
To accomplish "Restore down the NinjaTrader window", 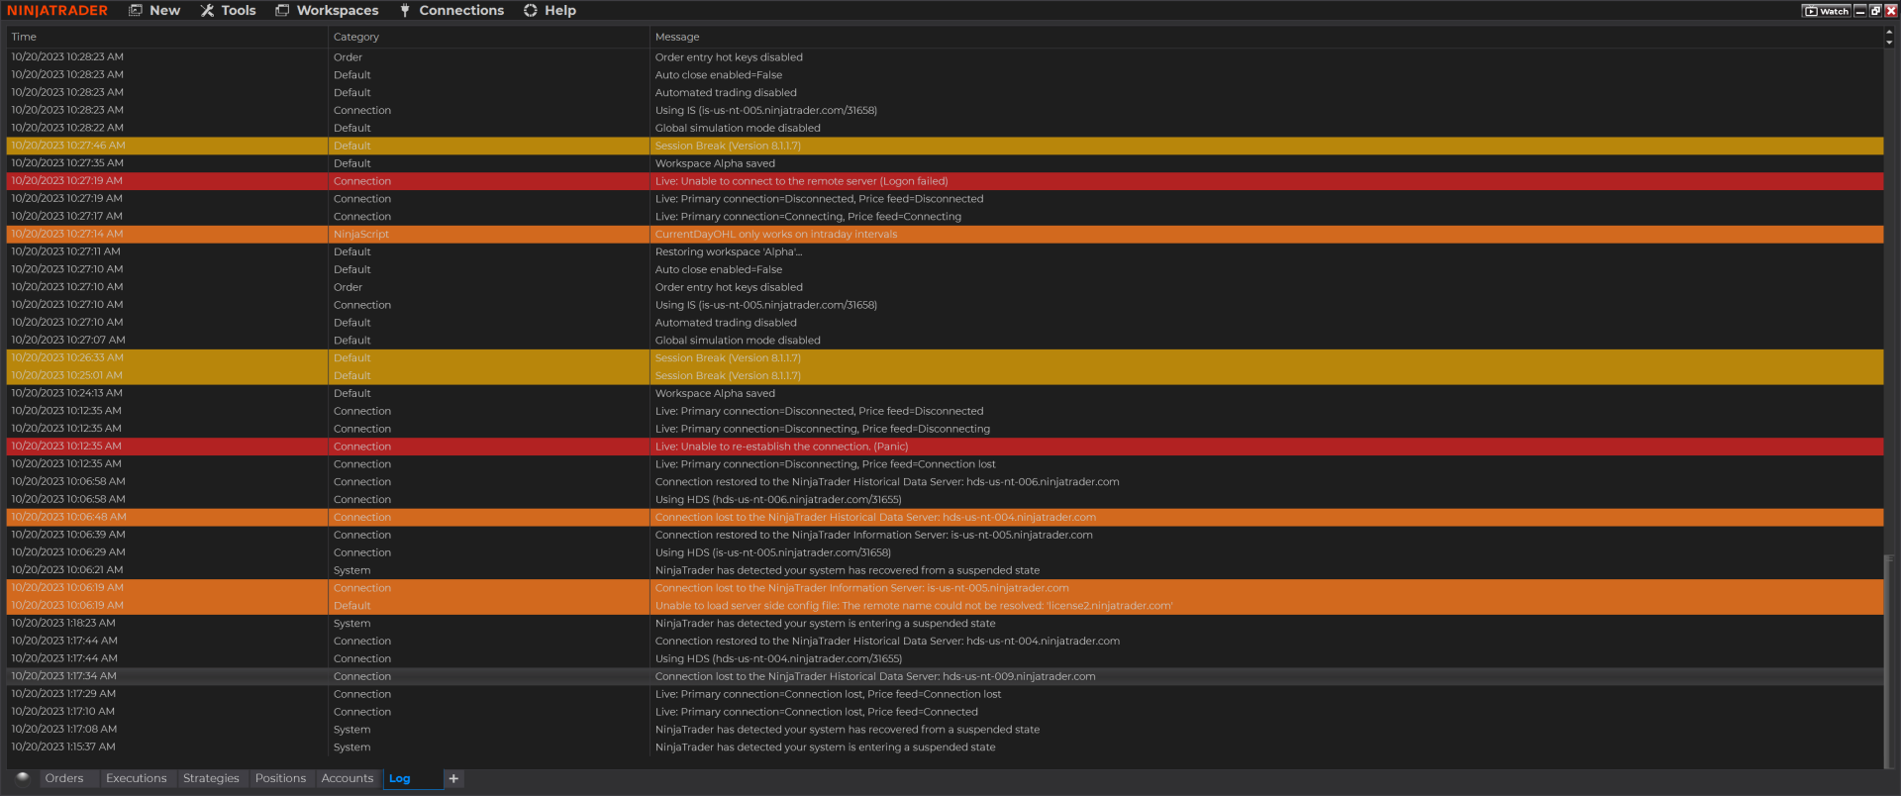I will click(1875, 11).
